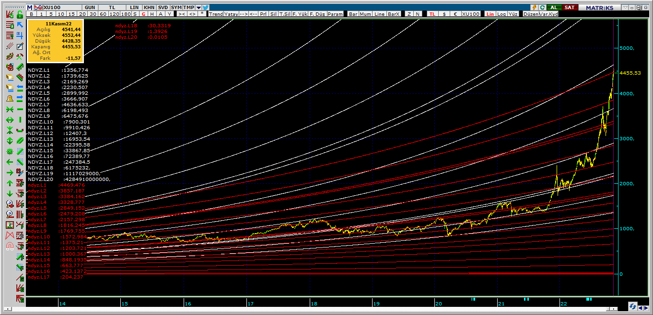The height and width of the screenshot is (315, 653).
Task: Click the T.Sil delete-all button
Action: click(x=284, y=14)
